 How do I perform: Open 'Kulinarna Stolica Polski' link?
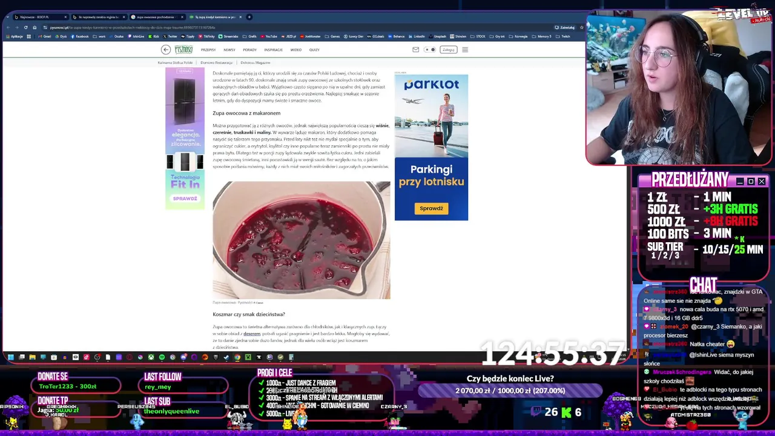(175, 62)
